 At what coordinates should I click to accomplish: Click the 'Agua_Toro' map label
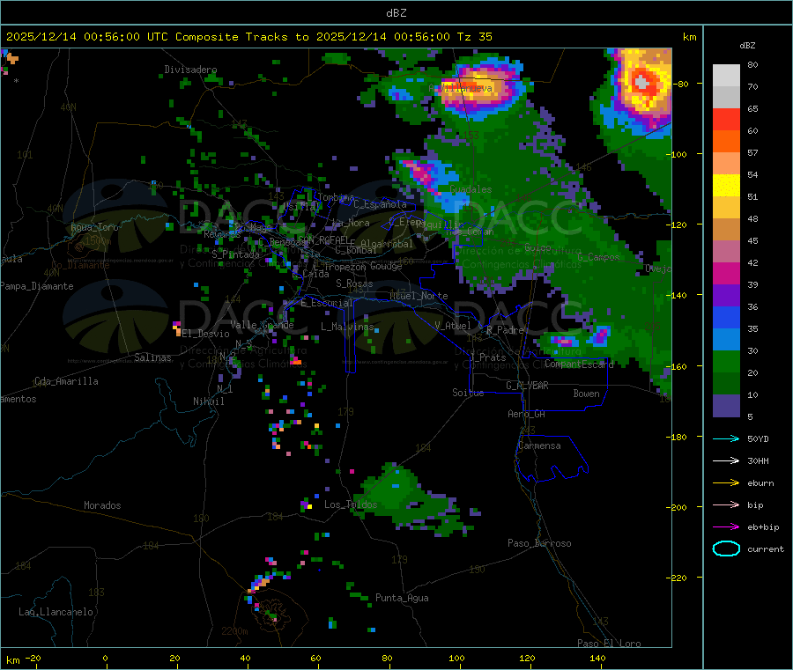tap(94, 227)
